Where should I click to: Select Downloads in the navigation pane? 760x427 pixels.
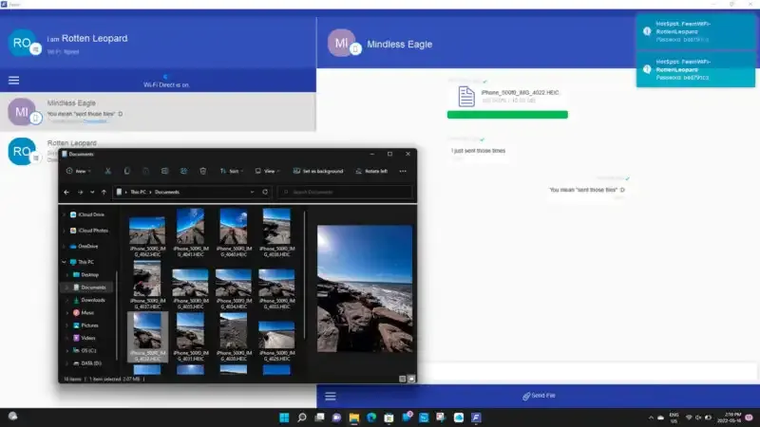click(93, 299)
